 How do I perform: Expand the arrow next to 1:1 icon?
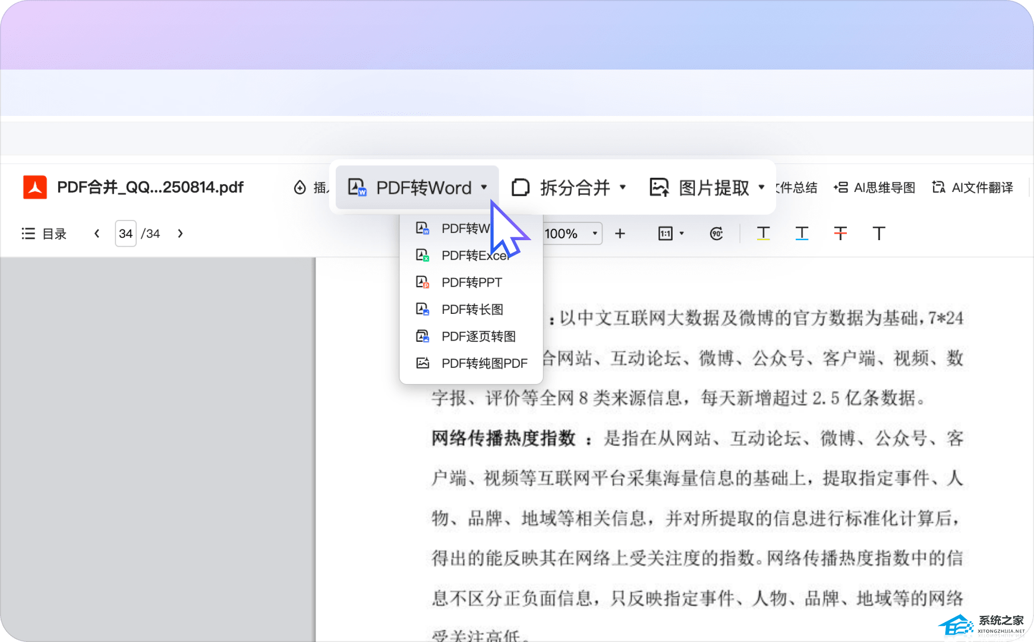682,234
